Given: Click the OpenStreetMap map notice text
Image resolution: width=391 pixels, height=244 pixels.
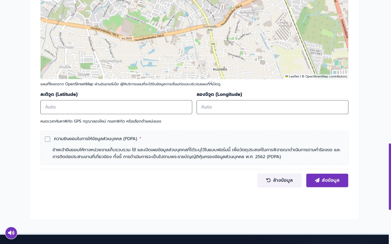Looking at the screenshot, I should 130,84.
